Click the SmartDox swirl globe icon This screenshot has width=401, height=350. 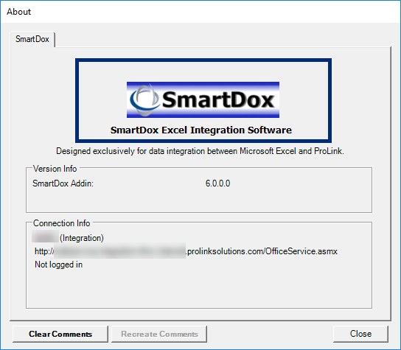[x=144, y=99]
